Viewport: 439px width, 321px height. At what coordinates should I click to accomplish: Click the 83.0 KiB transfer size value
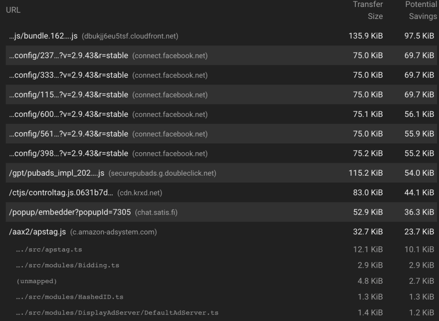368,193
